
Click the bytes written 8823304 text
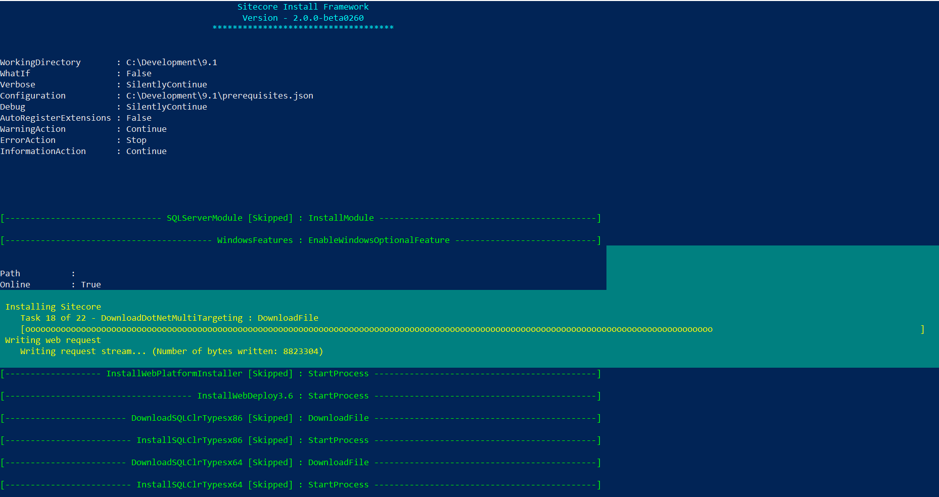[238, 352]
